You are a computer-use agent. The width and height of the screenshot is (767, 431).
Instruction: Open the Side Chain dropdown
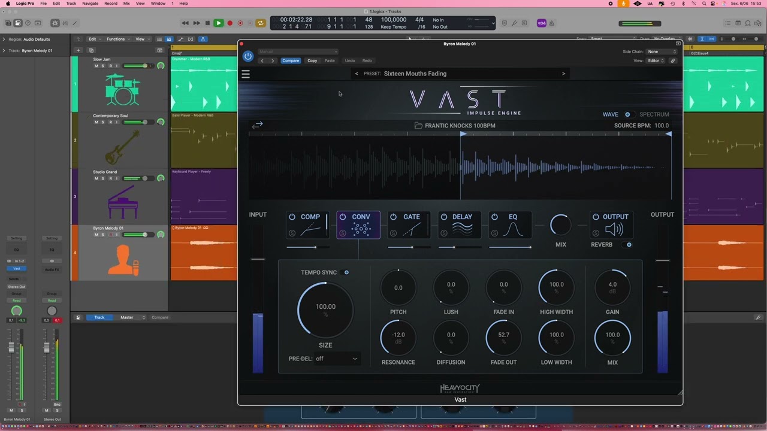pyautogui.click(x=661, y=51)
